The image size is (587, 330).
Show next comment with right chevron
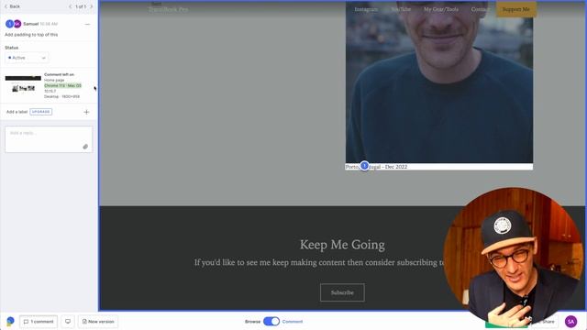92,6
